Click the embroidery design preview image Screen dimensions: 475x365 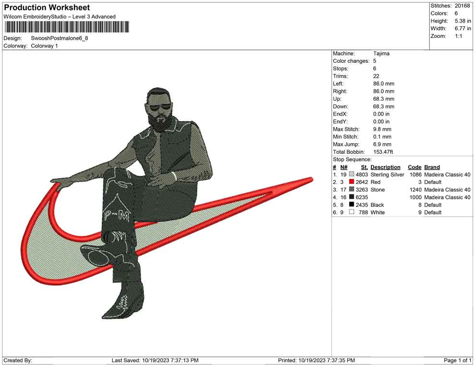166,203
